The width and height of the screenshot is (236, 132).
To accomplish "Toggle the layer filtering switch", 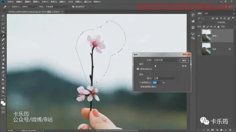I will 233,18.
